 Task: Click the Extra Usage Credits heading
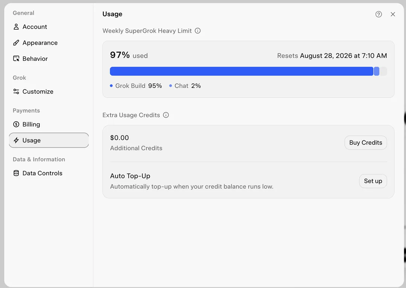click(131, 115)
